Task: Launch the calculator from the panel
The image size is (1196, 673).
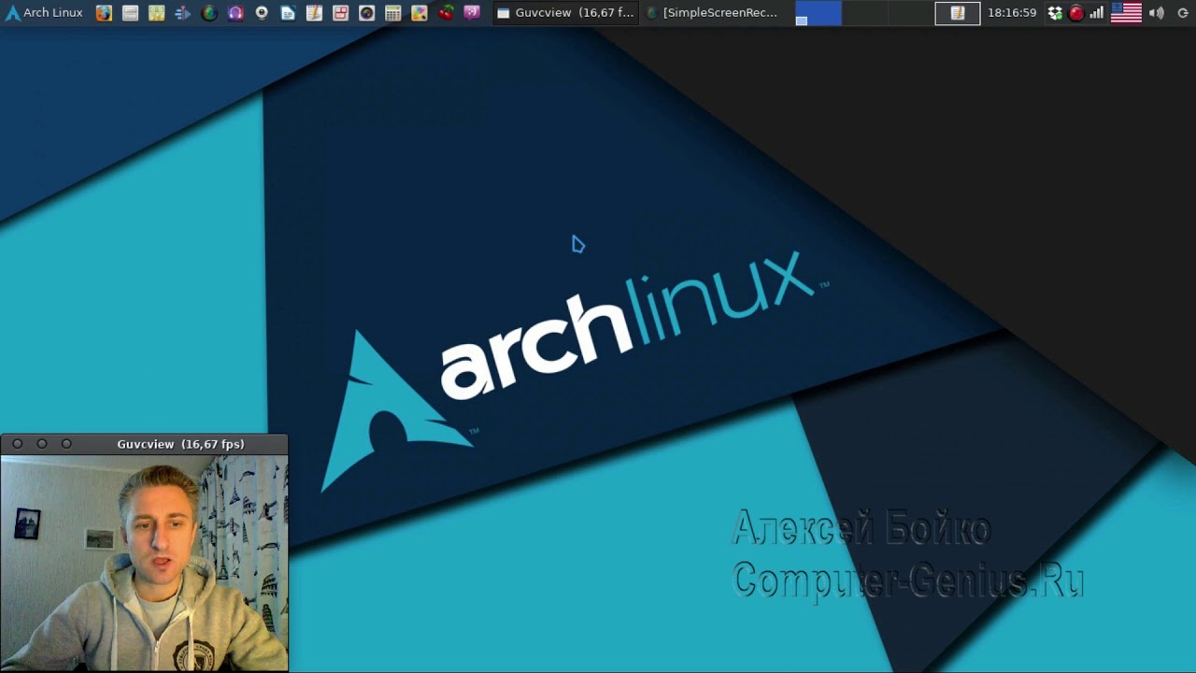Action: click(x=393, y=13)
